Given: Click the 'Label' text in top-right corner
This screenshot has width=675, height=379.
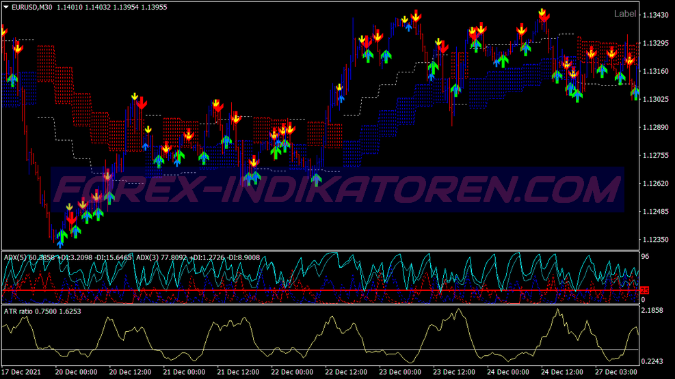Looking at the screenshot, I should click(624, 14).
